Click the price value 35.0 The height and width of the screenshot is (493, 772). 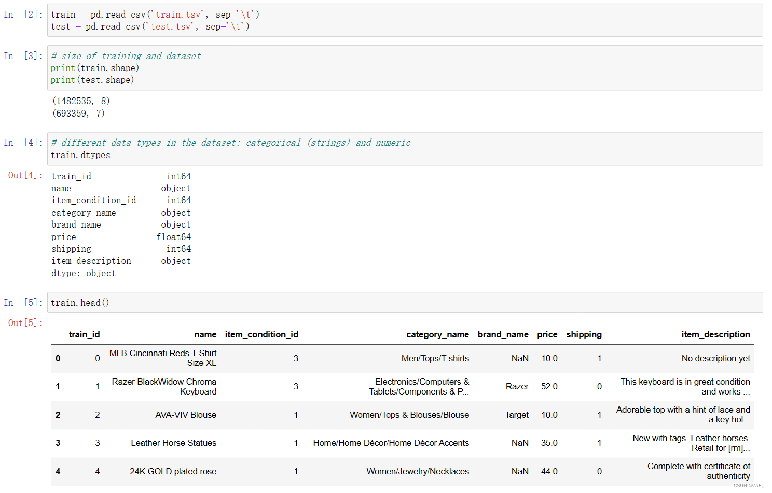click(549, 443)
